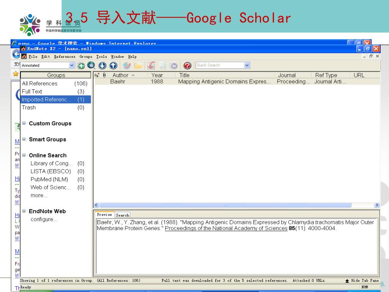This screenshot has width=389, height=292.
Task: Restore the inner nano.enl document window
Action: point(371,56)
